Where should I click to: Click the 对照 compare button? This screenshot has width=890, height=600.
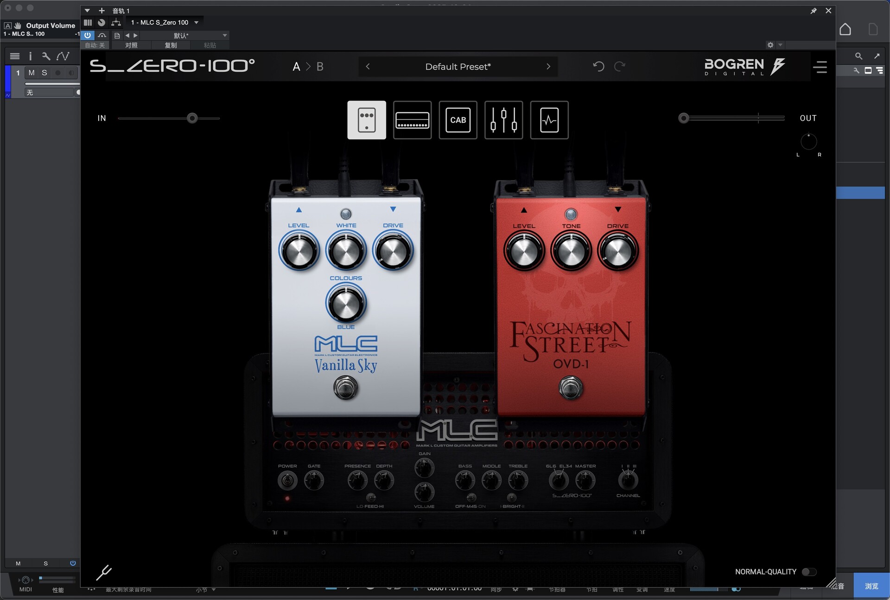[x=131, y=45]
